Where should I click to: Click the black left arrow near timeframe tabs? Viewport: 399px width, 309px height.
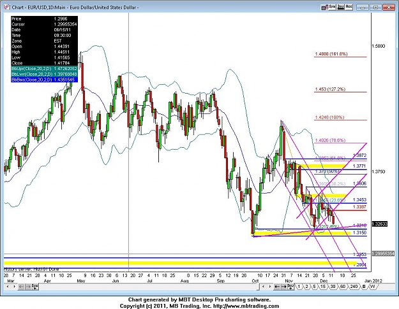pyautogui.click(x=277, y=287)
